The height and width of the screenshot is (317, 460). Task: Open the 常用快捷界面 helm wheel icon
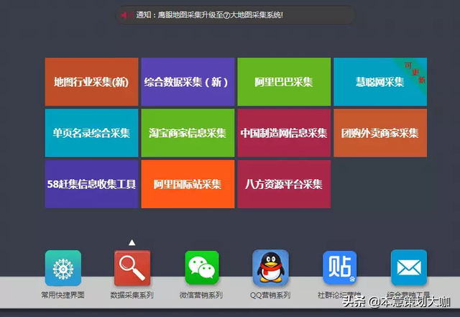coord(63,268)
